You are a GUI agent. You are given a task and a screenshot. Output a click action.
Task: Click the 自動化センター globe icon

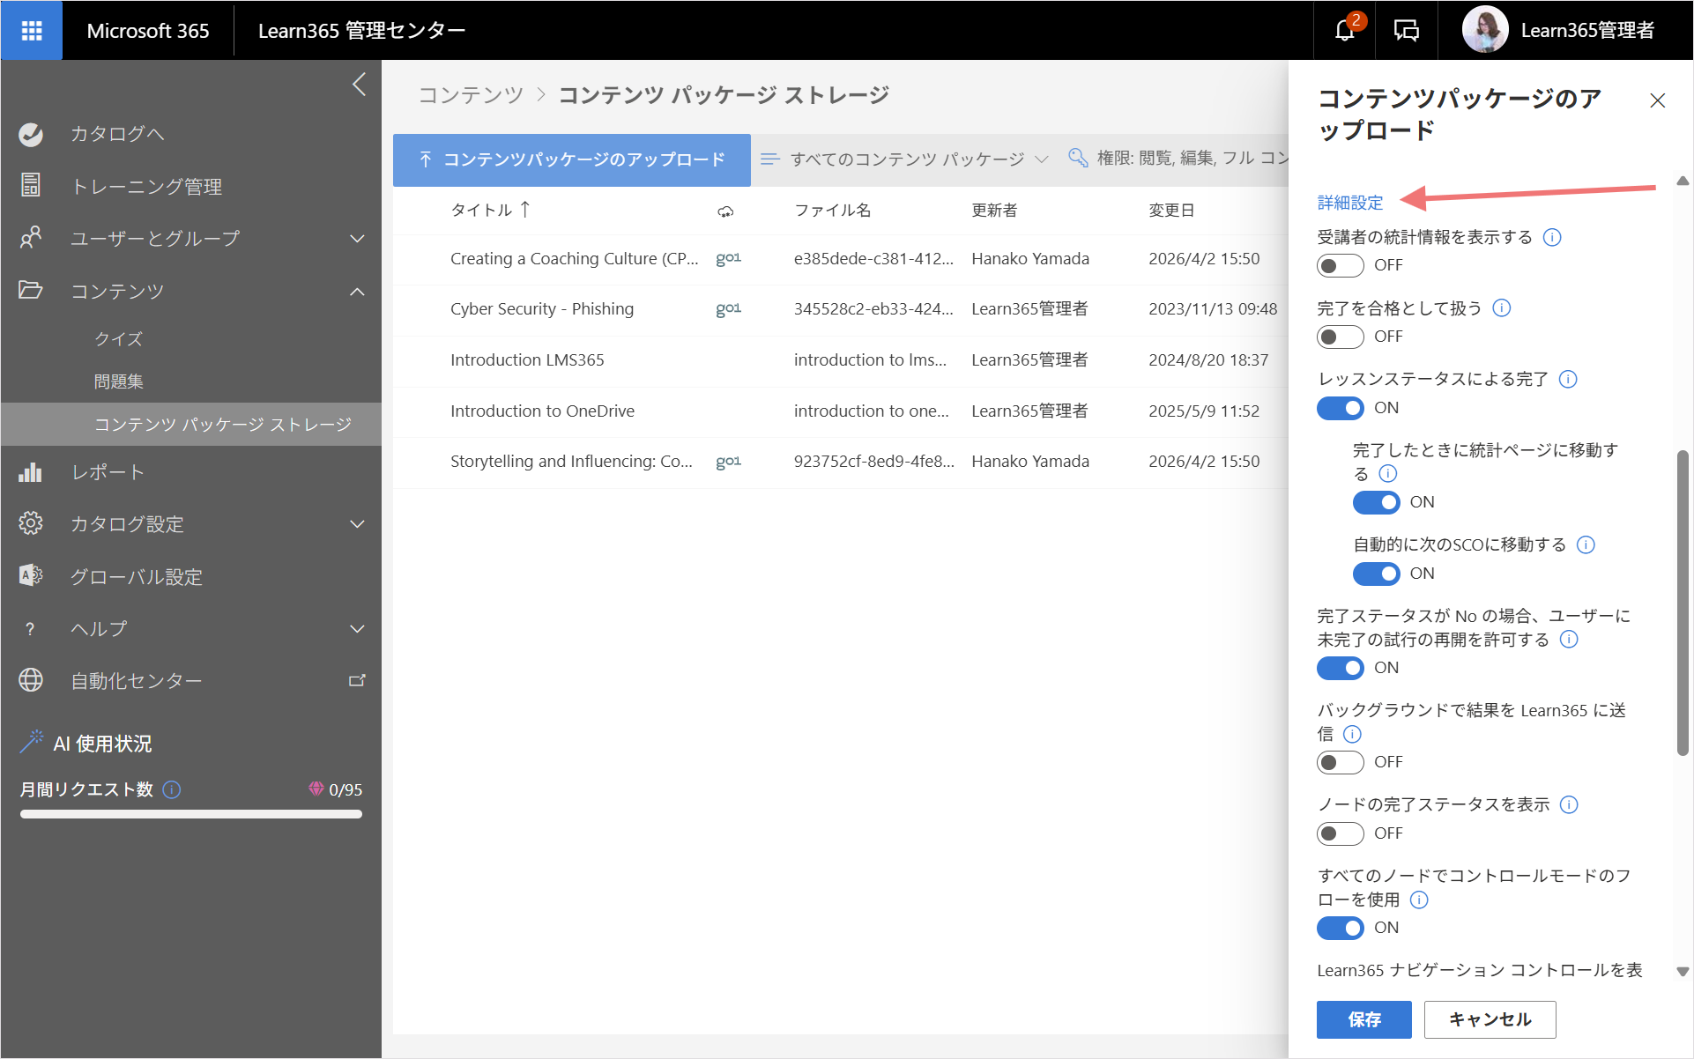(x=31, y=680)
